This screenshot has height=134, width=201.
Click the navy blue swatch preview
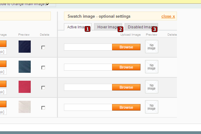(x=25, y=47)
